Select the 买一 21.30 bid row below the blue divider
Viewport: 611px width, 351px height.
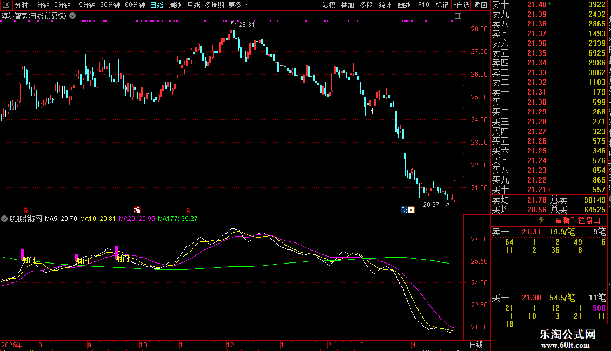click(549, 102)
